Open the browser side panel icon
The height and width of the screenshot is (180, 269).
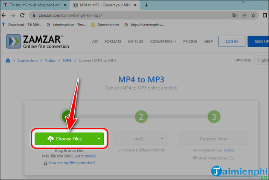point(265,15)
